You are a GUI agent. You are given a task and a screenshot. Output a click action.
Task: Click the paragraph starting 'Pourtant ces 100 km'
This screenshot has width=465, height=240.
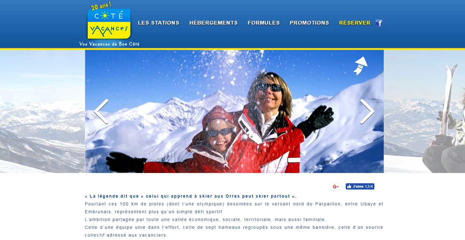(234, 208)
